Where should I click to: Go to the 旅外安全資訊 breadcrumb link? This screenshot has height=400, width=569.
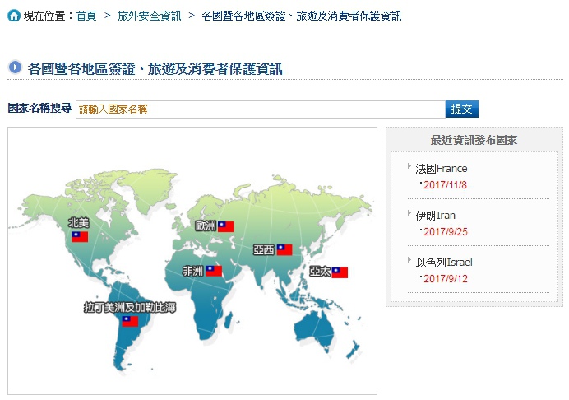149,16
